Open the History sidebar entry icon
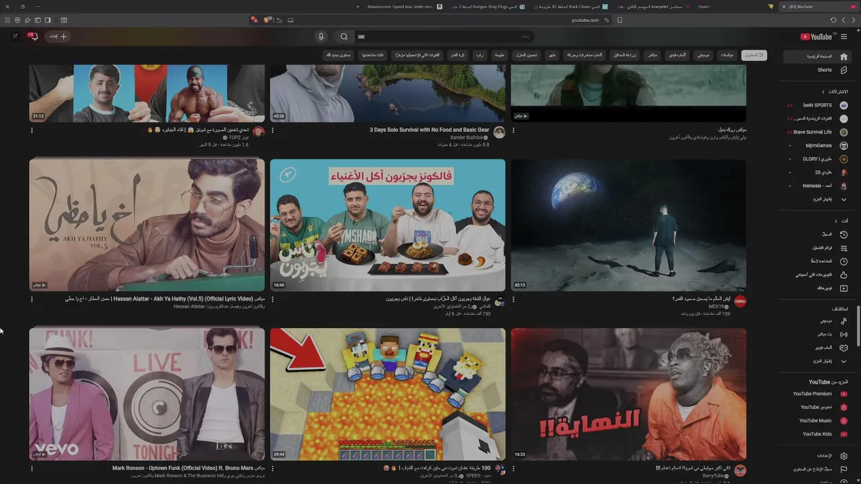861x484 pixels. [844, 235]
